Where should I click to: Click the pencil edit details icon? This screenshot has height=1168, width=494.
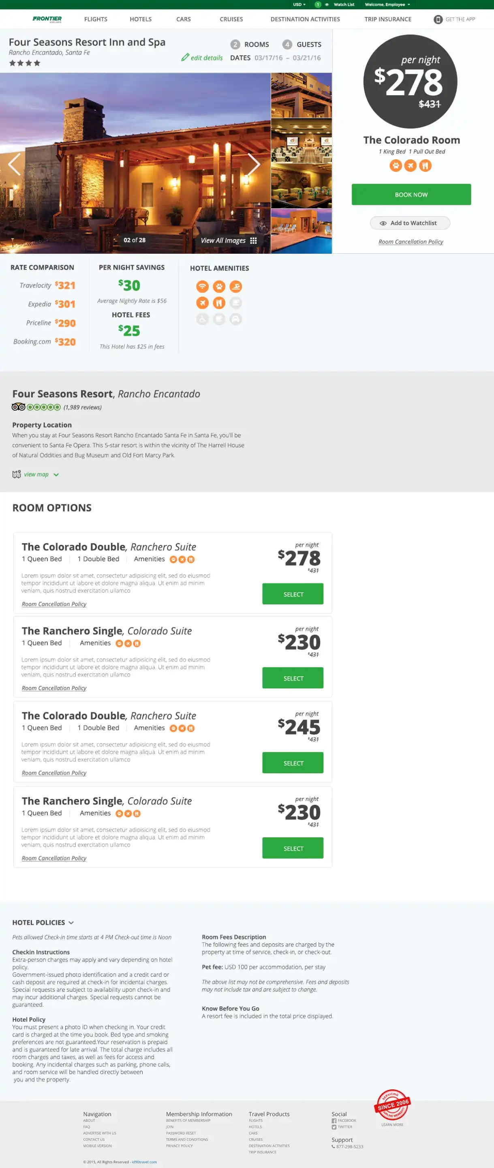tap(185, 57)
